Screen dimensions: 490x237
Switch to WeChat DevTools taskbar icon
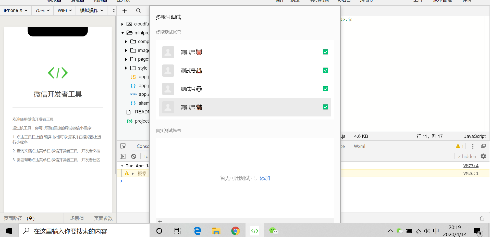pos(255,231)
